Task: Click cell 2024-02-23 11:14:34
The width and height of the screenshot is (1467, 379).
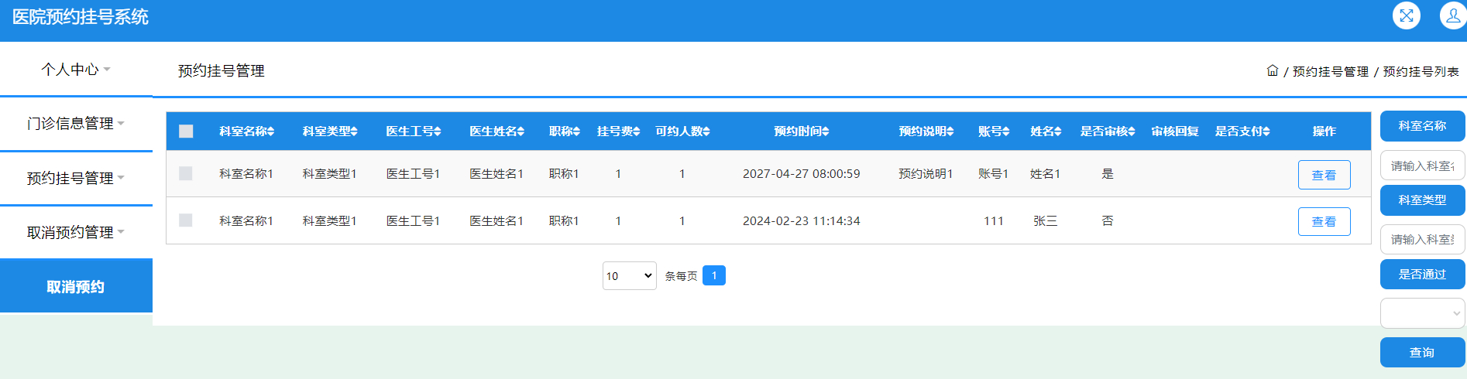Action: point(801,221)
